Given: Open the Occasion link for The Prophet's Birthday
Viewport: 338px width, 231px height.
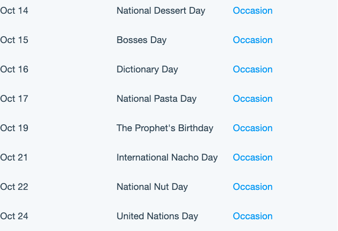Looking at the screenshot, I should click(x=253, y=128).
